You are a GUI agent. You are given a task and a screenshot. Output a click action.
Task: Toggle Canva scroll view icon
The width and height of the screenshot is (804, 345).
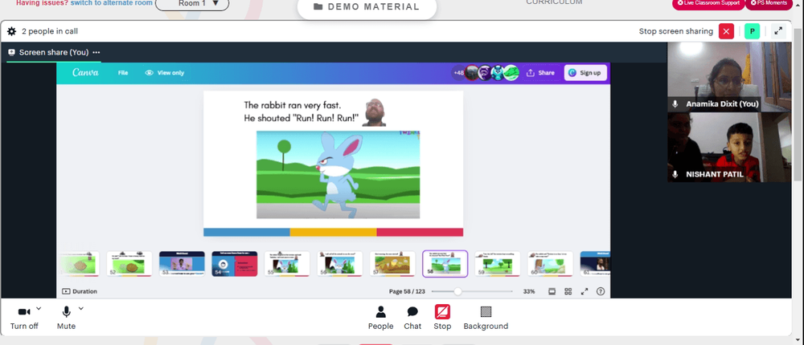tap(552, 291)
